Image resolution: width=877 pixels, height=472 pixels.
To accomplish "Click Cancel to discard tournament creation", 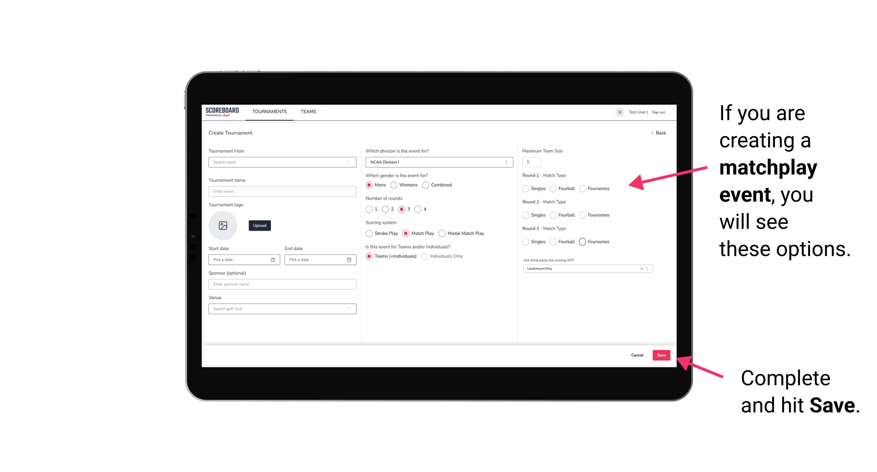I will tap(637, 355).
